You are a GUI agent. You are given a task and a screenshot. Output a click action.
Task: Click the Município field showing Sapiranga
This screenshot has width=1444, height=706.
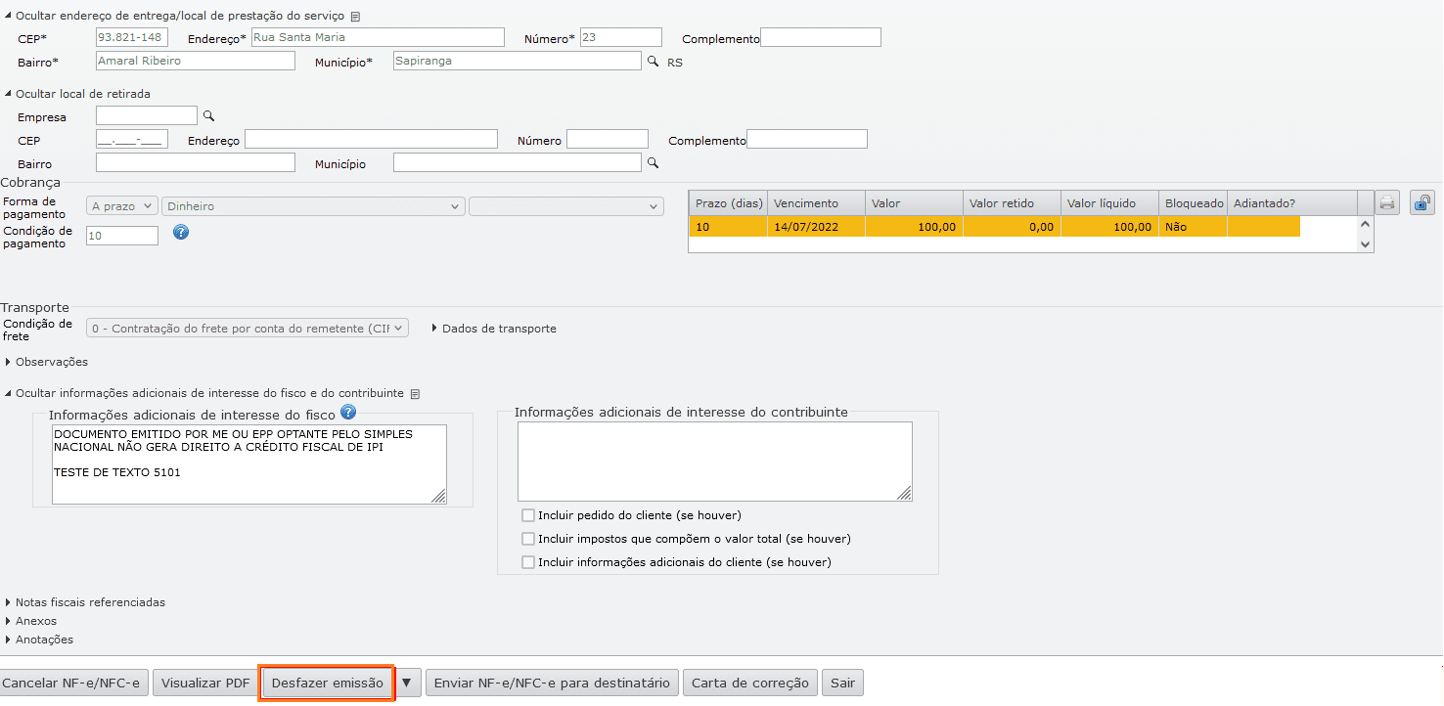point(518,61)
